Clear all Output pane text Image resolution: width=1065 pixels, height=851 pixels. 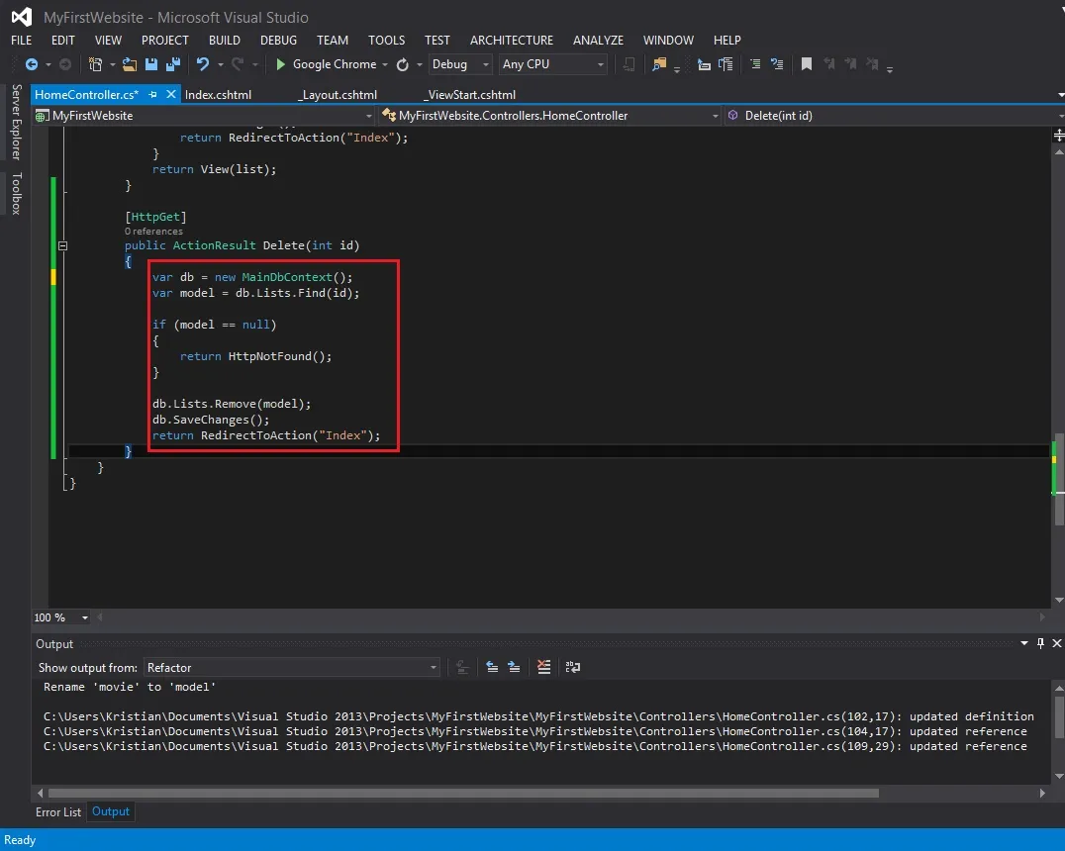click(544, 667)
